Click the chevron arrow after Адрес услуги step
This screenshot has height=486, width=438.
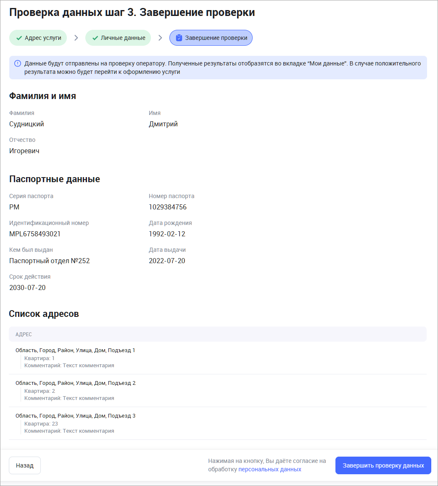coord(76,38)
